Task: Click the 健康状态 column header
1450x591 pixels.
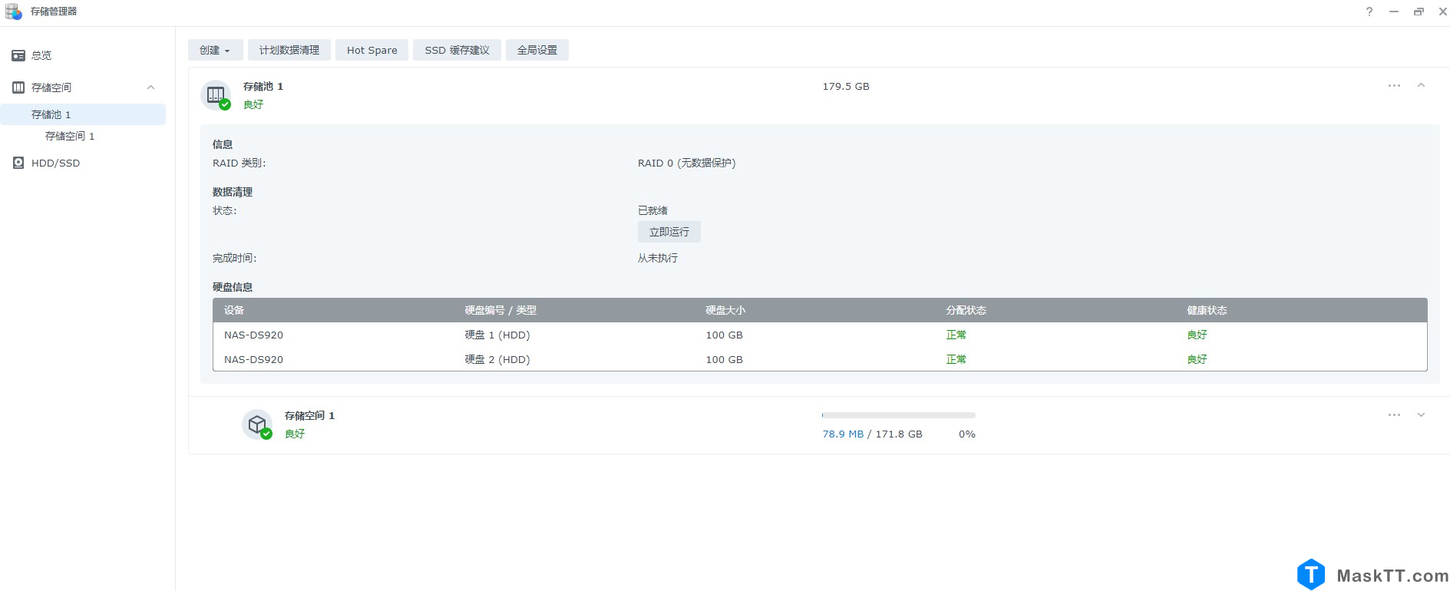Action: tap(1207, 310)
